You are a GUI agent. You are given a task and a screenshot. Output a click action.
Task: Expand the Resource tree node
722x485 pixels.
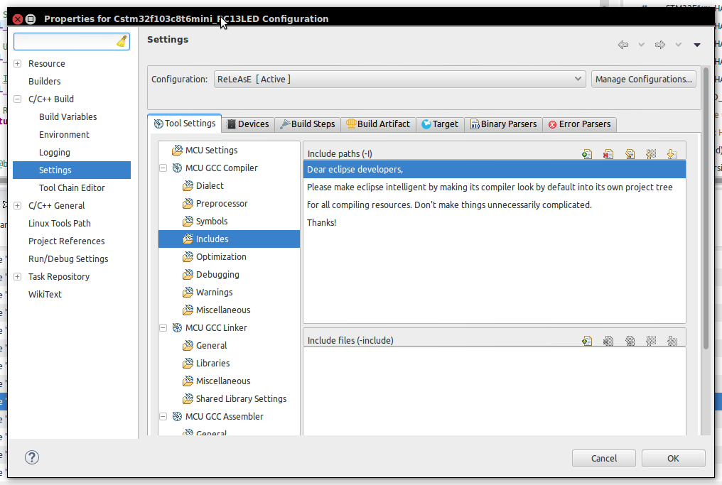pyautogui.click(x=18, y=63)
